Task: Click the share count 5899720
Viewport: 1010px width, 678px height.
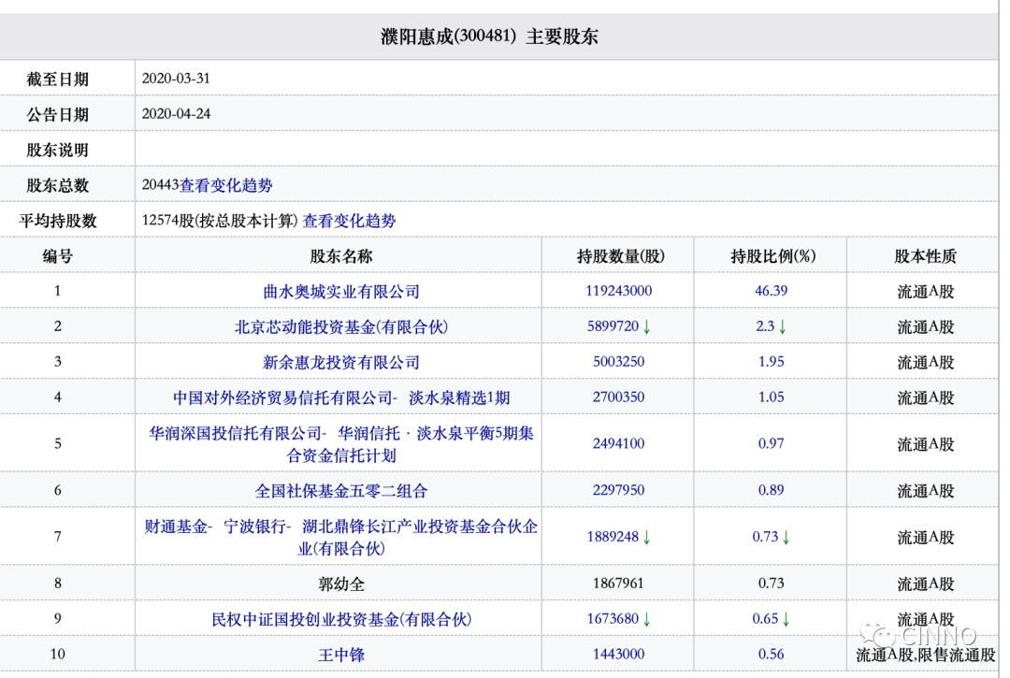Action: [613, 326]
